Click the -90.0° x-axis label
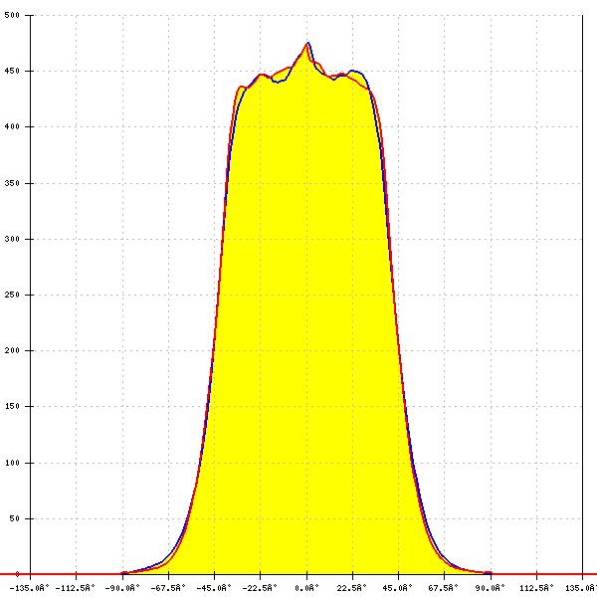The image size is (597, 597). (122, 588)
